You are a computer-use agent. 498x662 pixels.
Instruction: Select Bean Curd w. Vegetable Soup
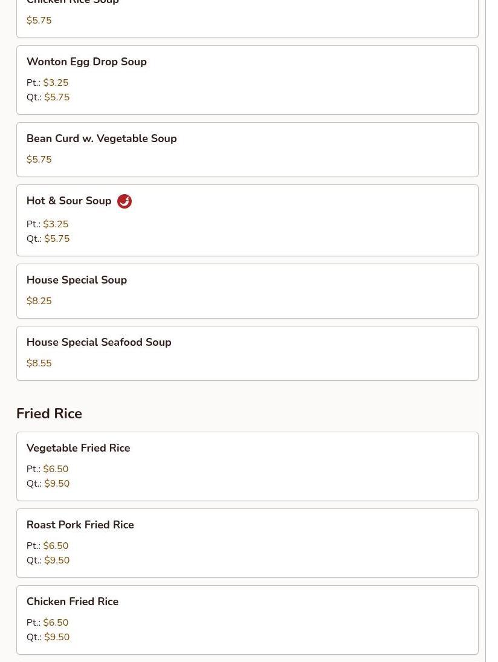pos(102,138)
